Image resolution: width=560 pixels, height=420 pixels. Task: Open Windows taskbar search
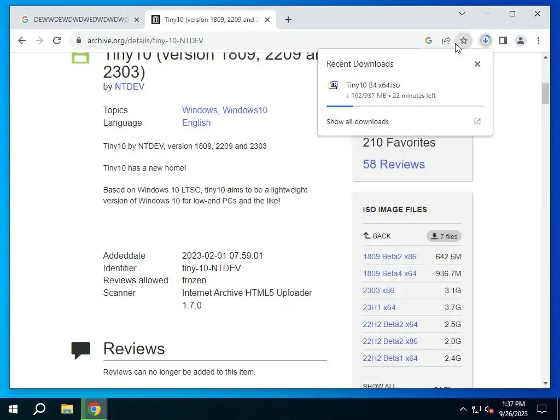click(39, 409)
